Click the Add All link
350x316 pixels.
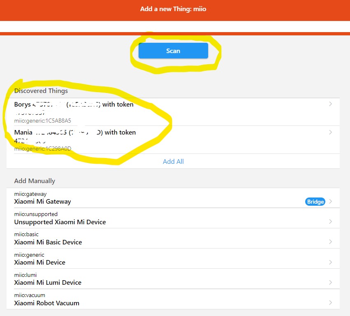click(173, 162)
